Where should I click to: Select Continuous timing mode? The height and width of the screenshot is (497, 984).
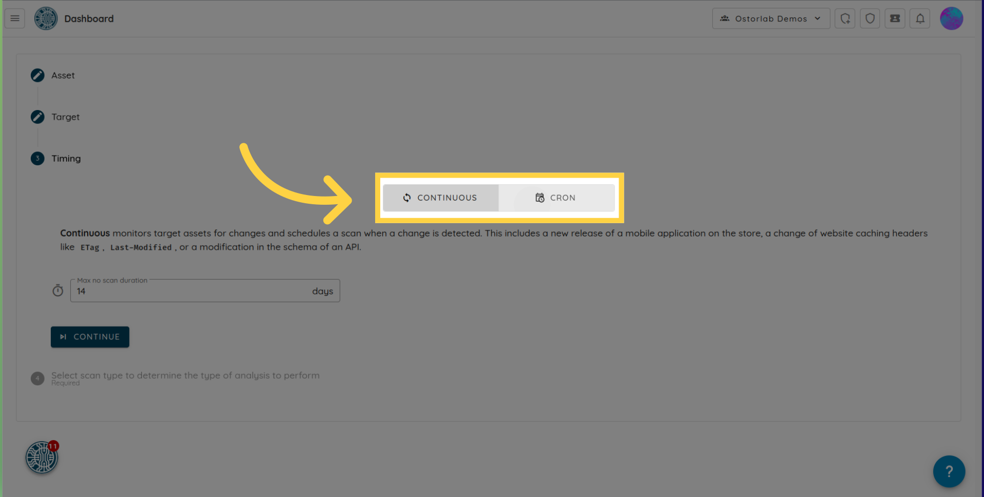click(x=441, y=198)
